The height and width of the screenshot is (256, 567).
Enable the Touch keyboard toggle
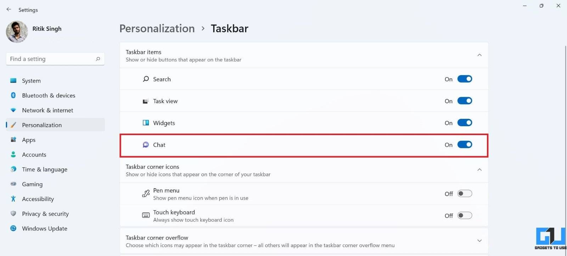[465, 216]
